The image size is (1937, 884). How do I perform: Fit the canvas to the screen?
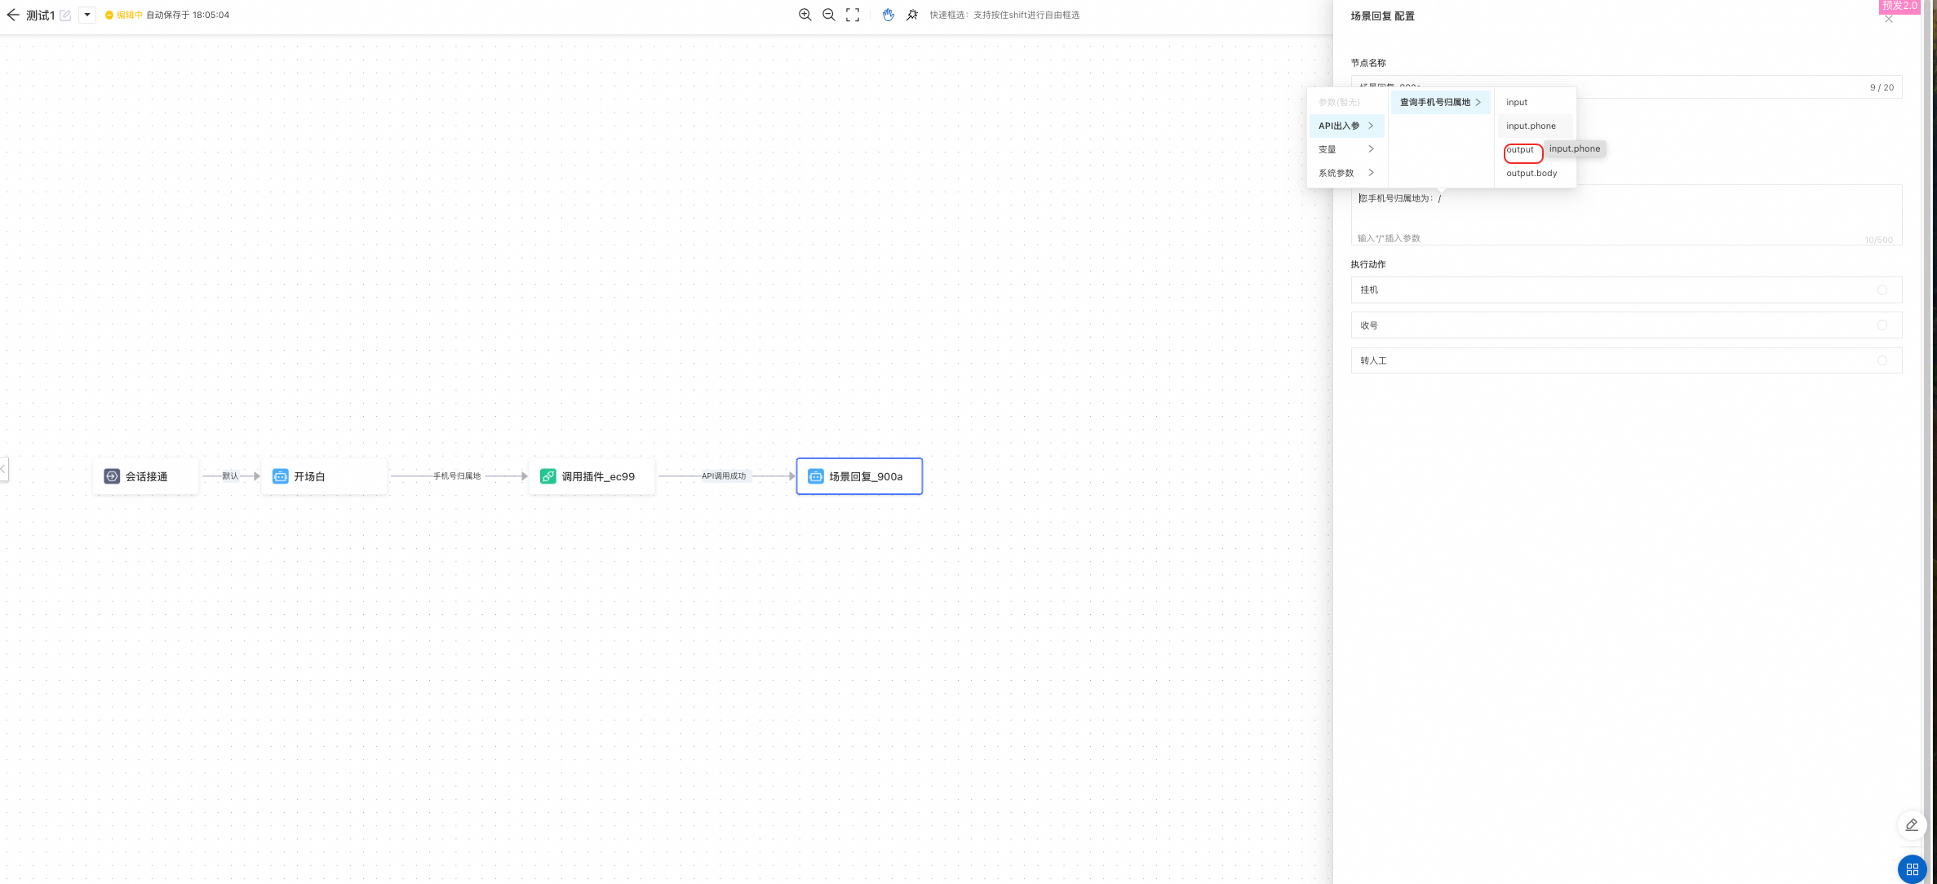point(853,15)
